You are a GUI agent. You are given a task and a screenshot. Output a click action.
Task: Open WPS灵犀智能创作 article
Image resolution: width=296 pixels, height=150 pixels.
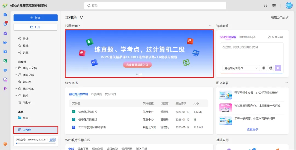point(252,108)
